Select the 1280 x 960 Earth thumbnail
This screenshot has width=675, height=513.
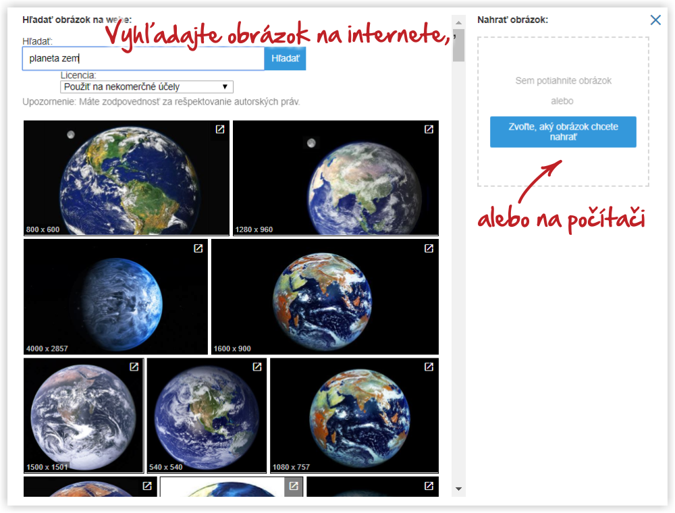335,178
